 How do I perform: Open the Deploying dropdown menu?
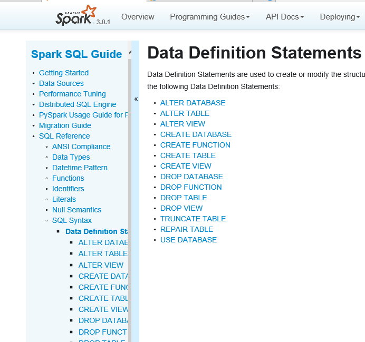[x=340, y=17]
